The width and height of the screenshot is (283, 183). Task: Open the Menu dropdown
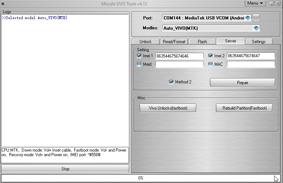(255, 3)
